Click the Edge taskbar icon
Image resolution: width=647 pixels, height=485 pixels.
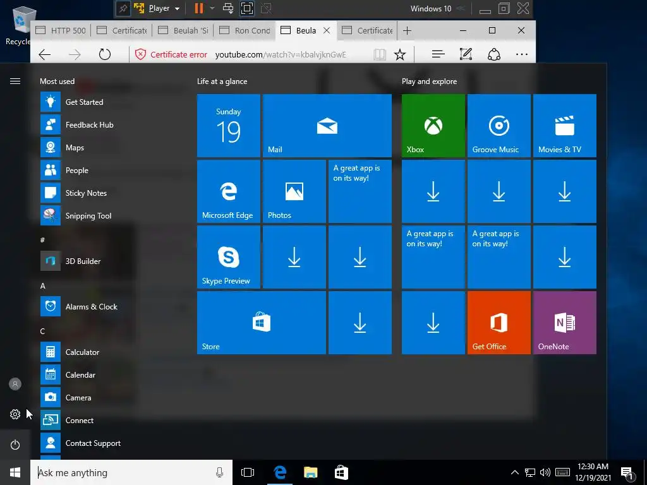(x=280, y=472)
